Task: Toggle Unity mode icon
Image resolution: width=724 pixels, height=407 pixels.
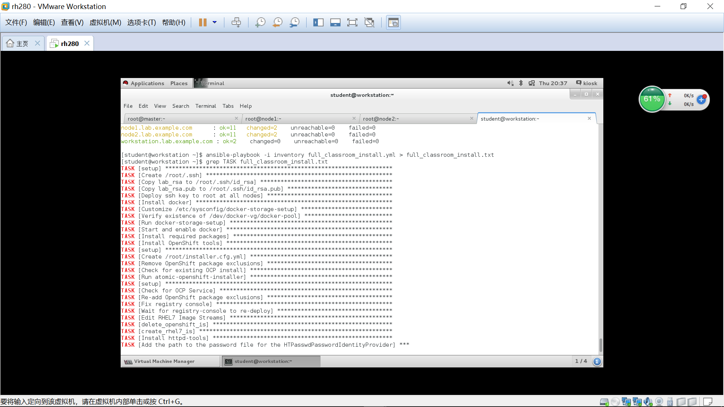Action: pyautogui.click(x=369, y=23)
